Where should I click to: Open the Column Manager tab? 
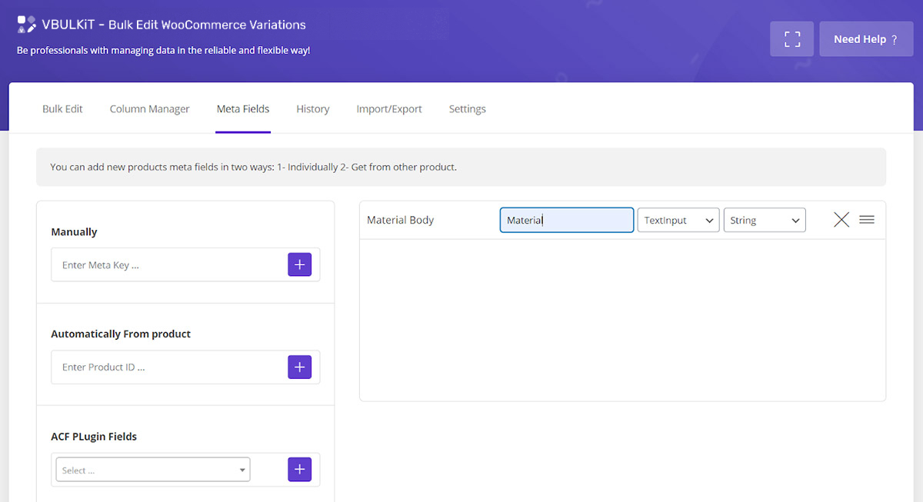(149, 109)
